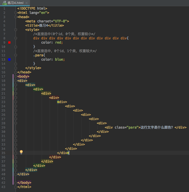The width and height of the screenshot is (189, 192).
Task: Click line number 41 in gutter
Action: tap(3, 178)
